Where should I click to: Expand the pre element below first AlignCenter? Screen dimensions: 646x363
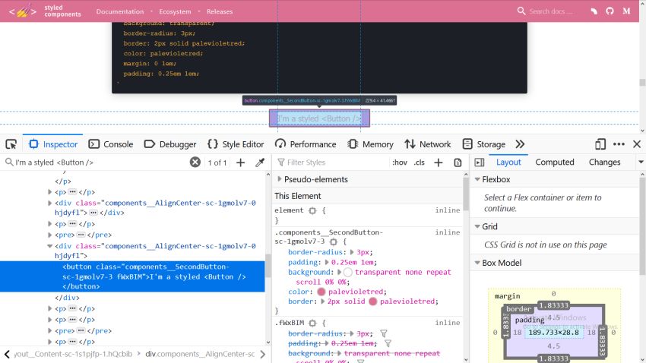point(50,235)
